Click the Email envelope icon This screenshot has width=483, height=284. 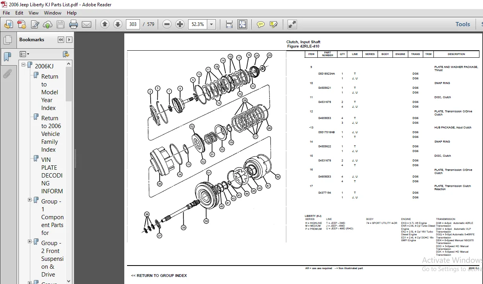pos(87,24)
